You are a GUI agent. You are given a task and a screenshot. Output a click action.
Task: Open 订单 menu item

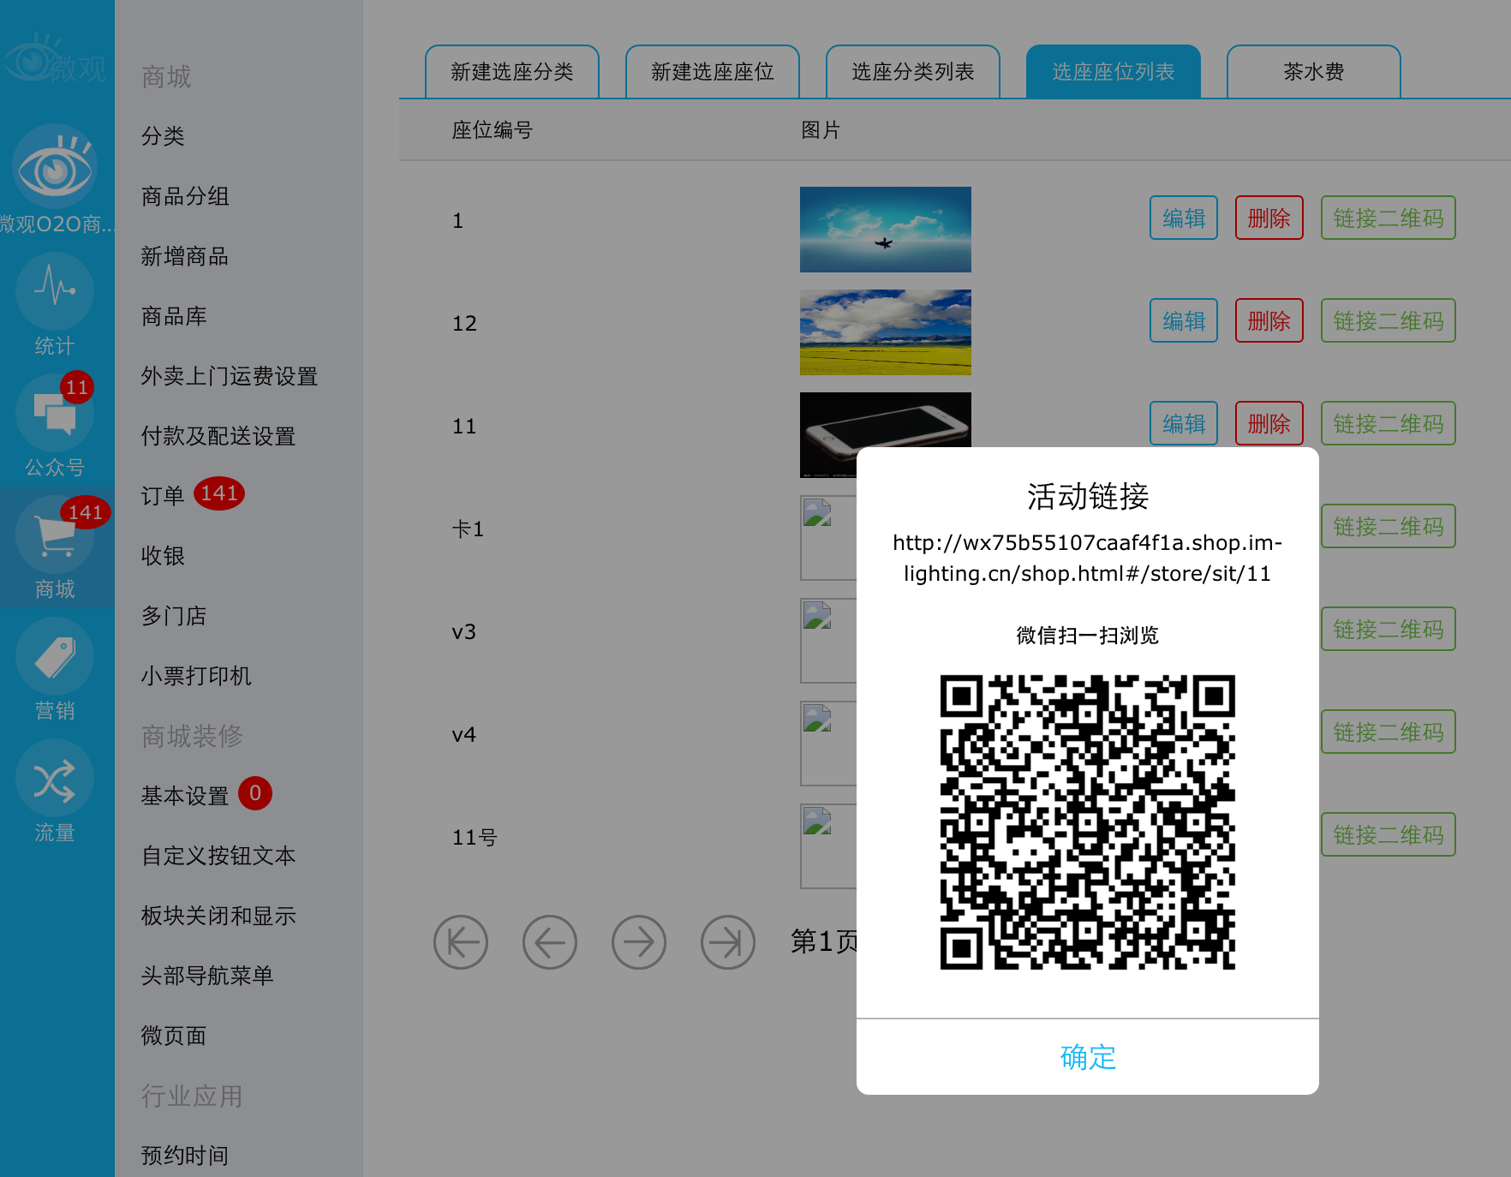[x=163, y=496]
